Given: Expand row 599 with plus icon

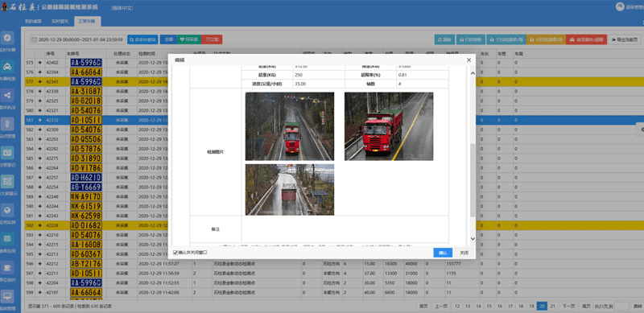Looking at the screenshot, I should coord(39,292).
